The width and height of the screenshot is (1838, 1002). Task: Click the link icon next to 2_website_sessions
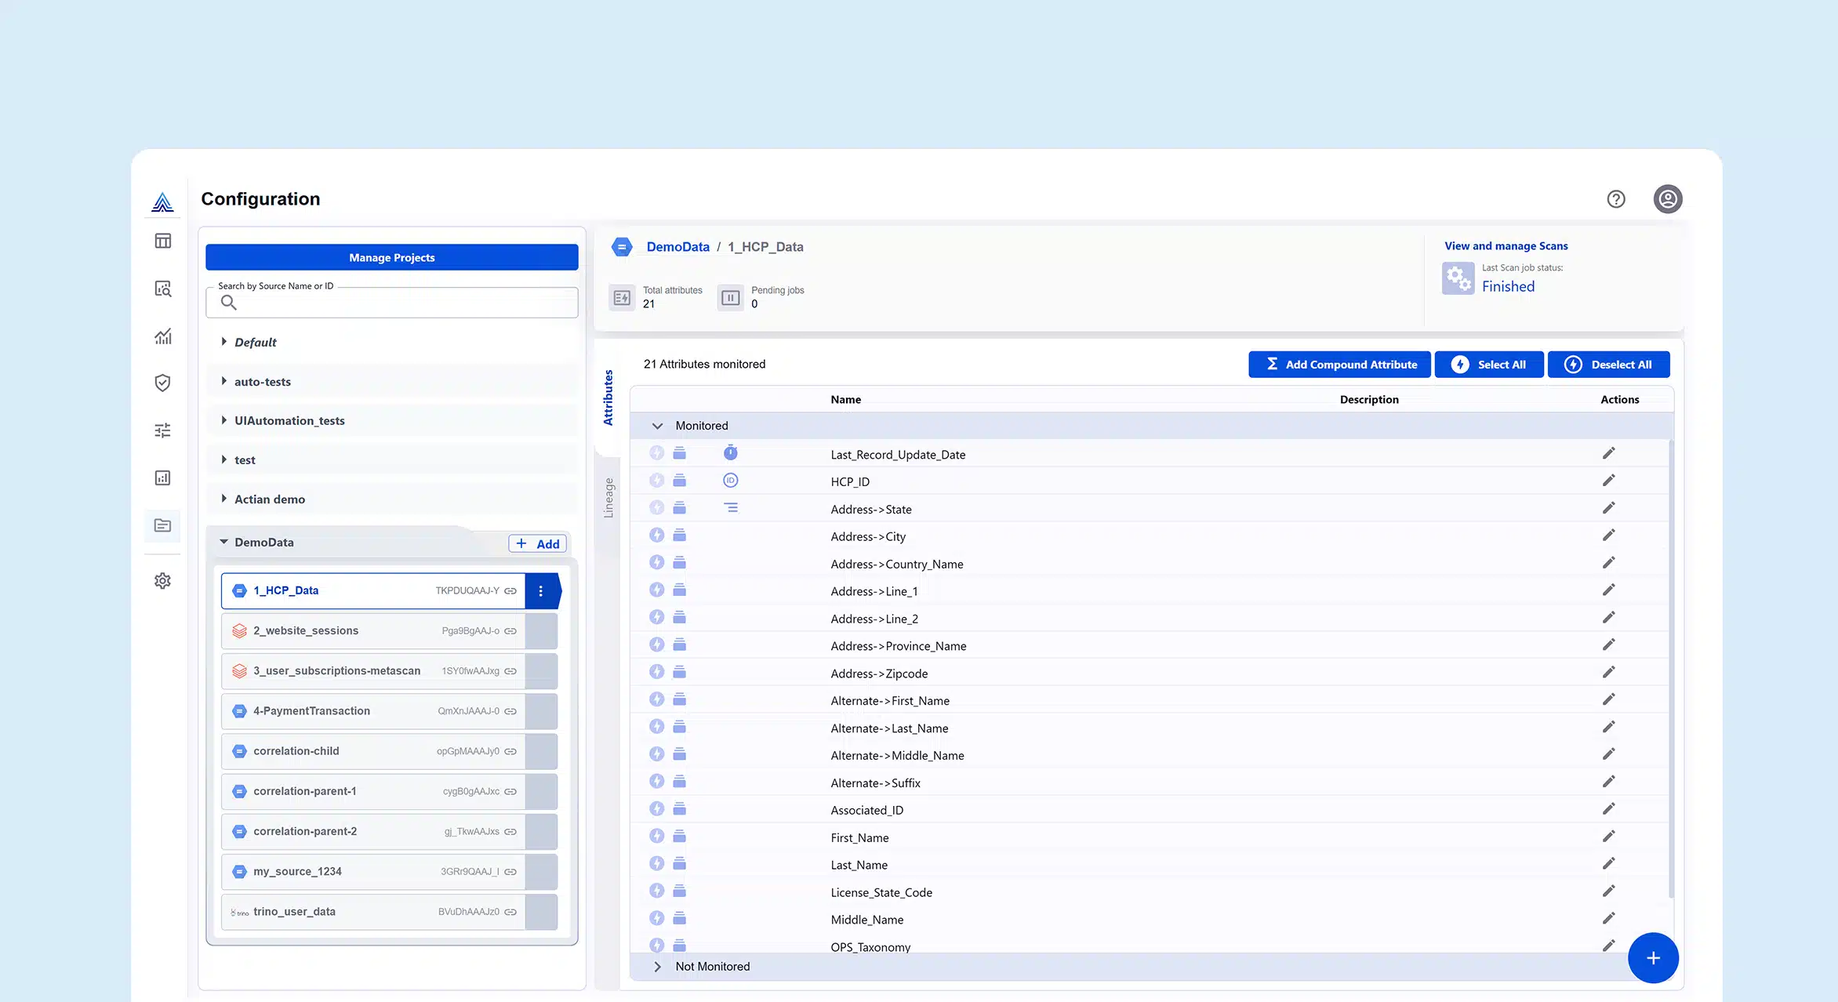tap(510, 631)
